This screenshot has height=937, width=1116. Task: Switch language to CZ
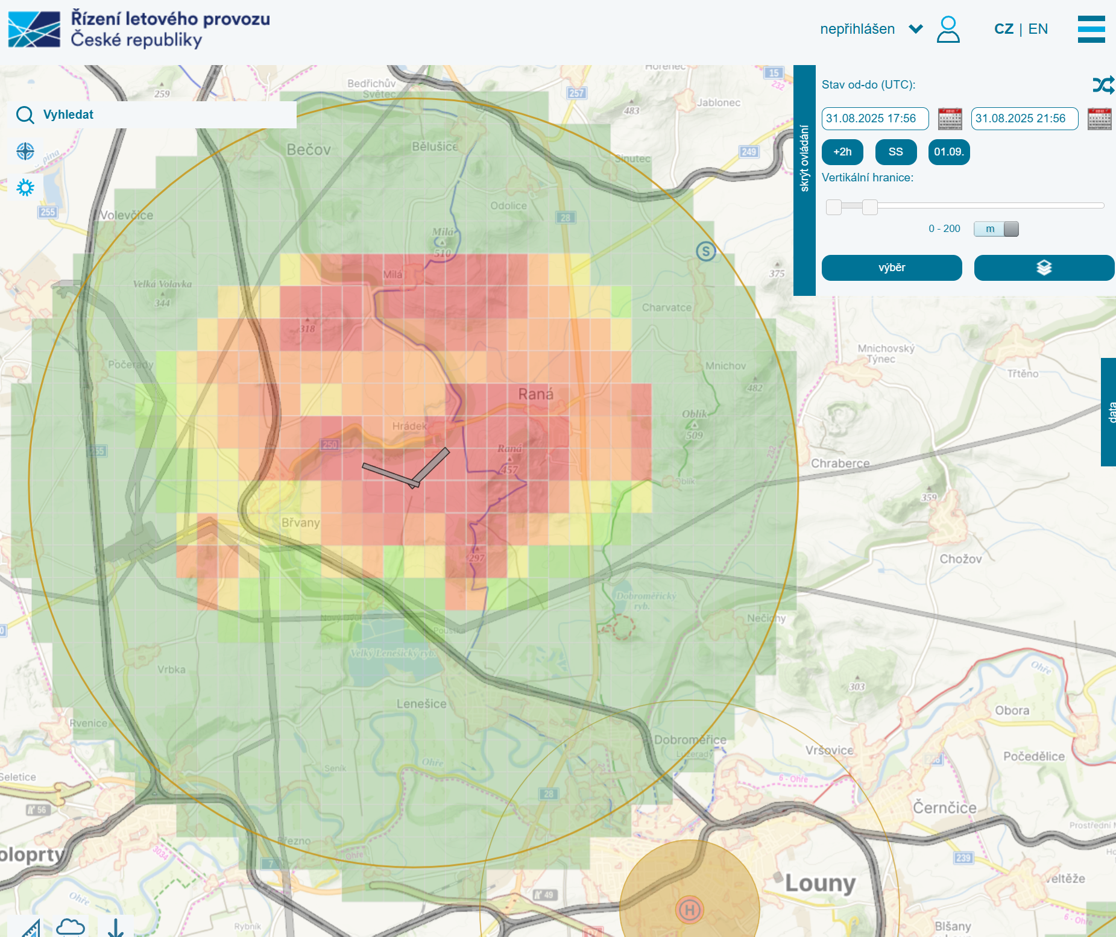pos(1003,29)
